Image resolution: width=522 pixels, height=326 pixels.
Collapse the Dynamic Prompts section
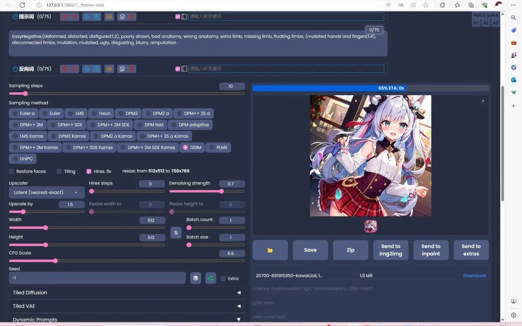coord(127,319)
